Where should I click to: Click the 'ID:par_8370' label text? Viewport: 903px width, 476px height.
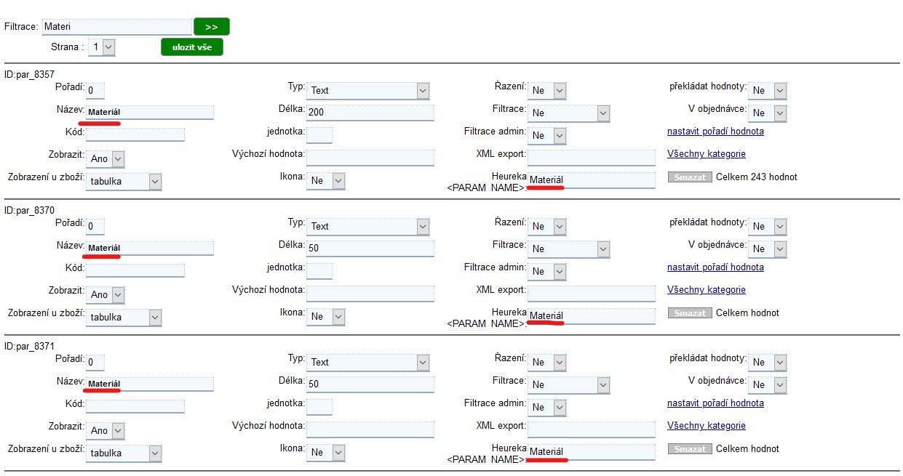coord(30,210)
